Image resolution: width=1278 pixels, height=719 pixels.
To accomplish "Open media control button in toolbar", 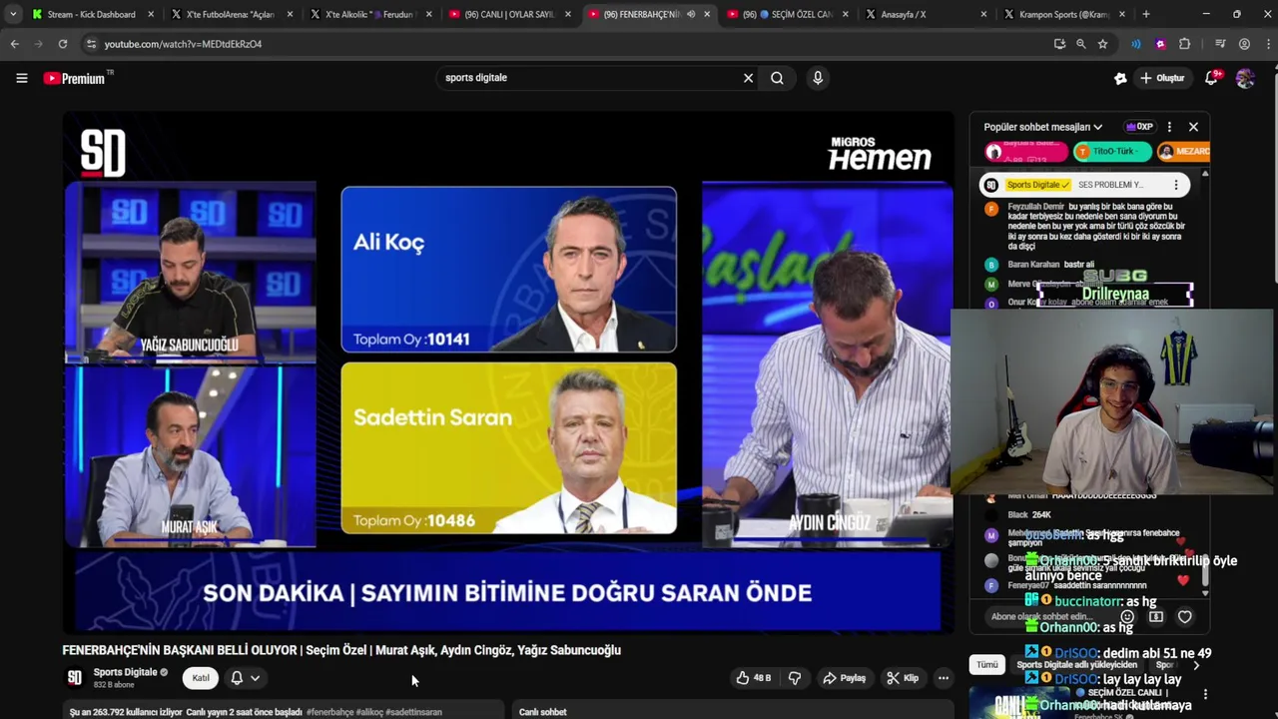I will [1220, 44].
